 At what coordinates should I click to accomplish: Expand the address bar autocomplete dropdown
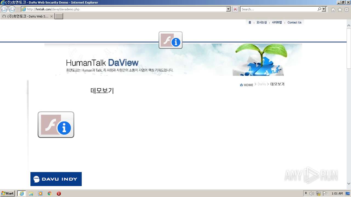pyautogui.click(x=228, y=9)
